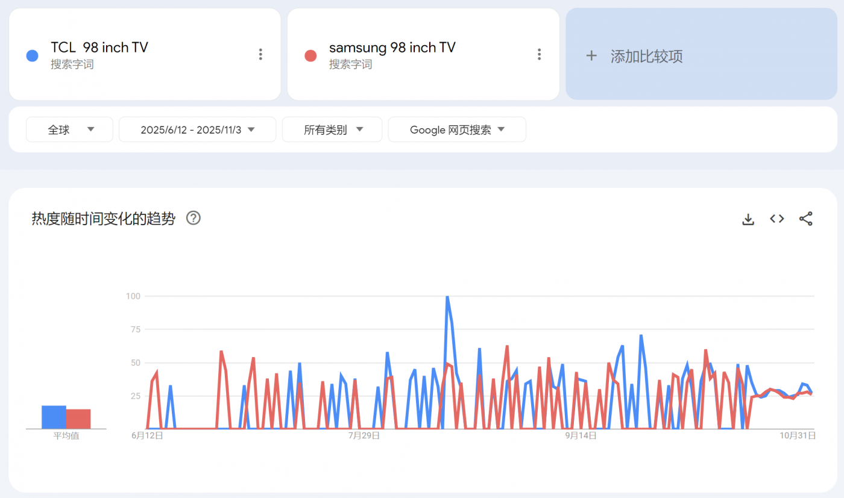Click the 7月29日 date label on axis
Viewport: 844px width, 498px height.
click(x=364, y=435)
